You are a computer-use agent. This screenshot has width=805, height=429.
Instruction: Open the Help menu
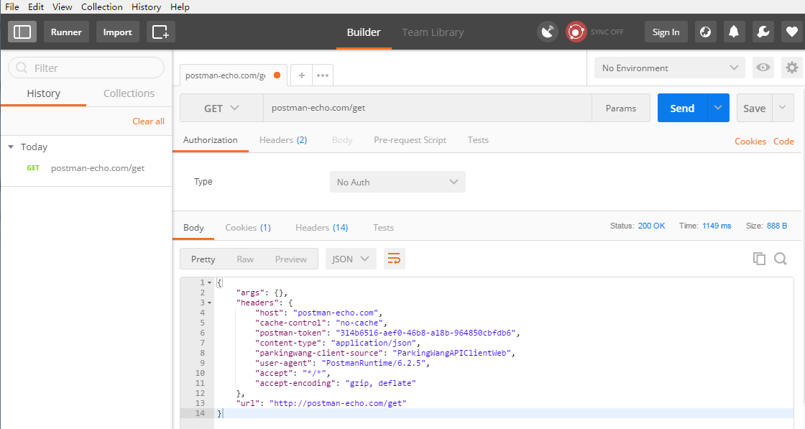pos(180,6)
